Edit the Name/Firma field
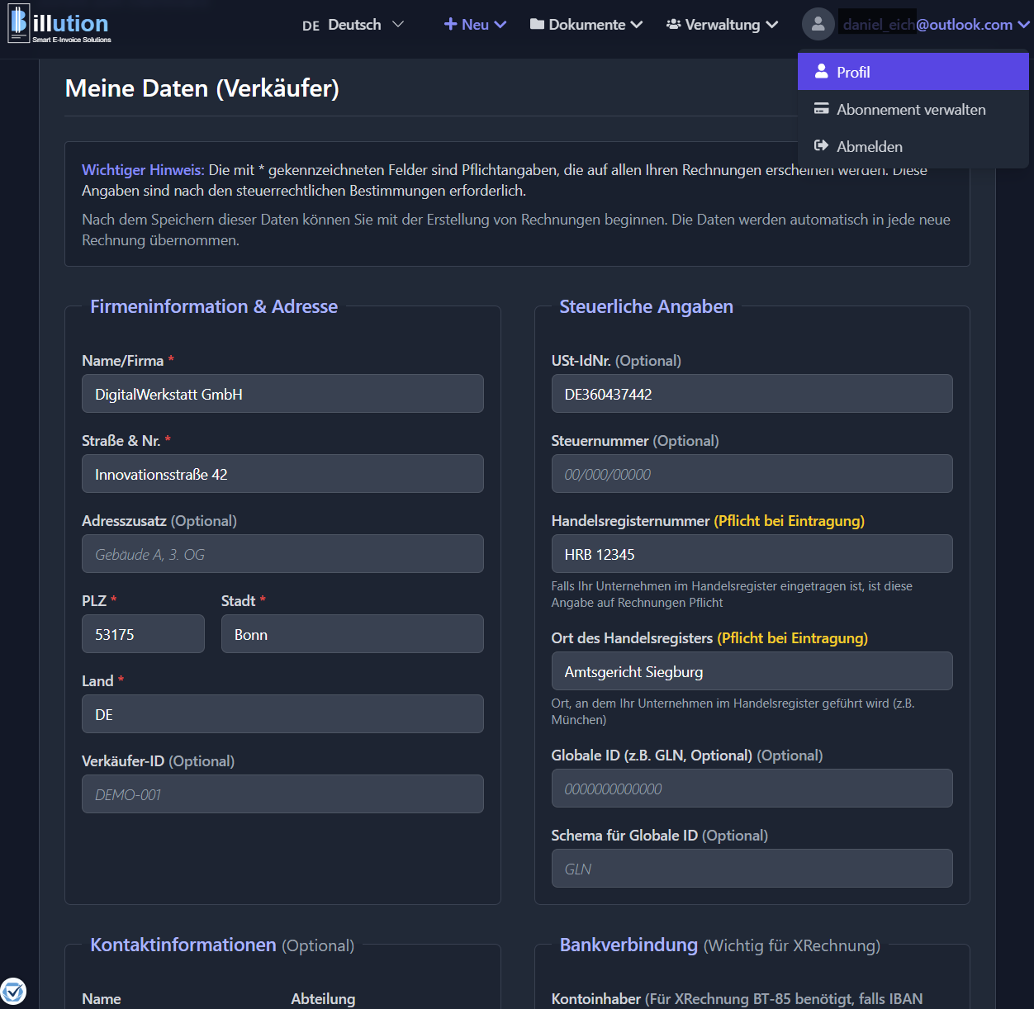1034x1009 pixels. pos(282,394)
